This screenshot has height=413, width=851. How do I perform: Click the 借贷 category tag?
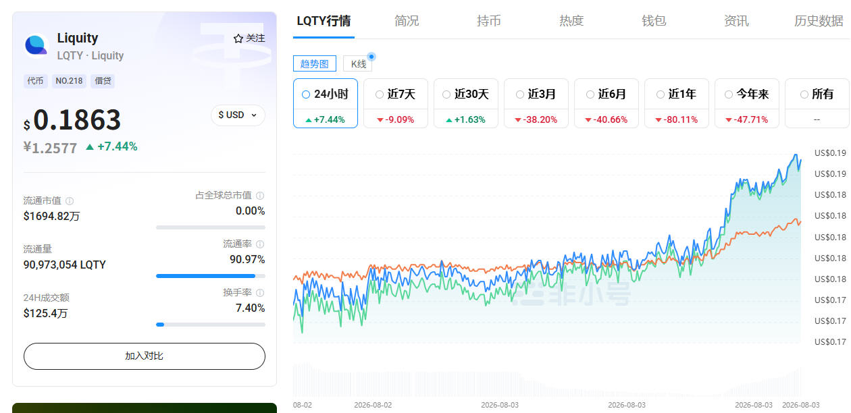(x=103, y=81)
